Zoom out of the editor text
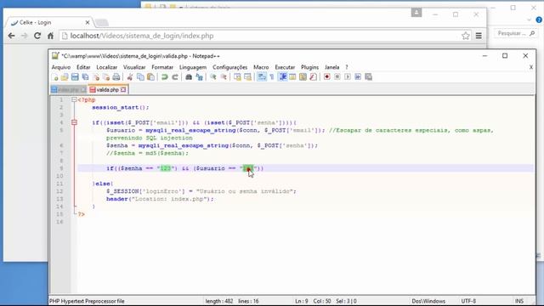Image resolution: width=544 pixels, height=306 pixels. coord(224,77)
